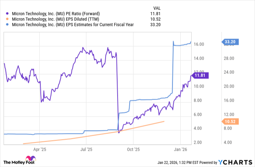Click the purple PE Ratio legend dot

(7, 14)
